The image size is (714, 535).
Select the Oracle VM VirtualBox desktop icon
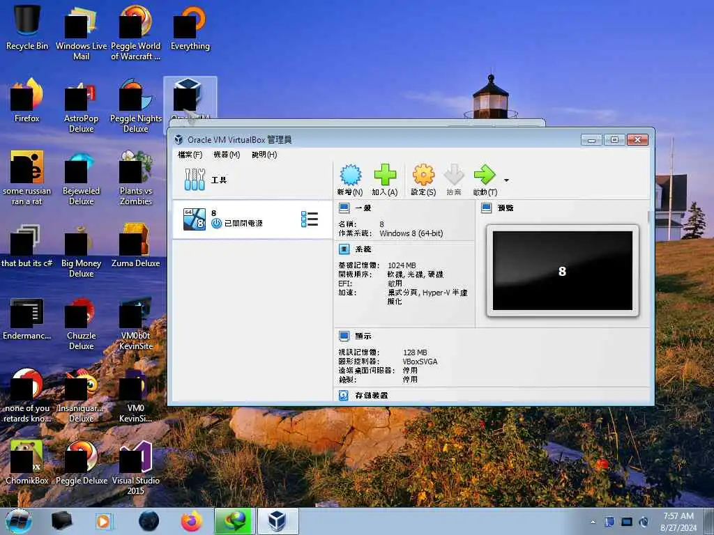pos(190,99)
